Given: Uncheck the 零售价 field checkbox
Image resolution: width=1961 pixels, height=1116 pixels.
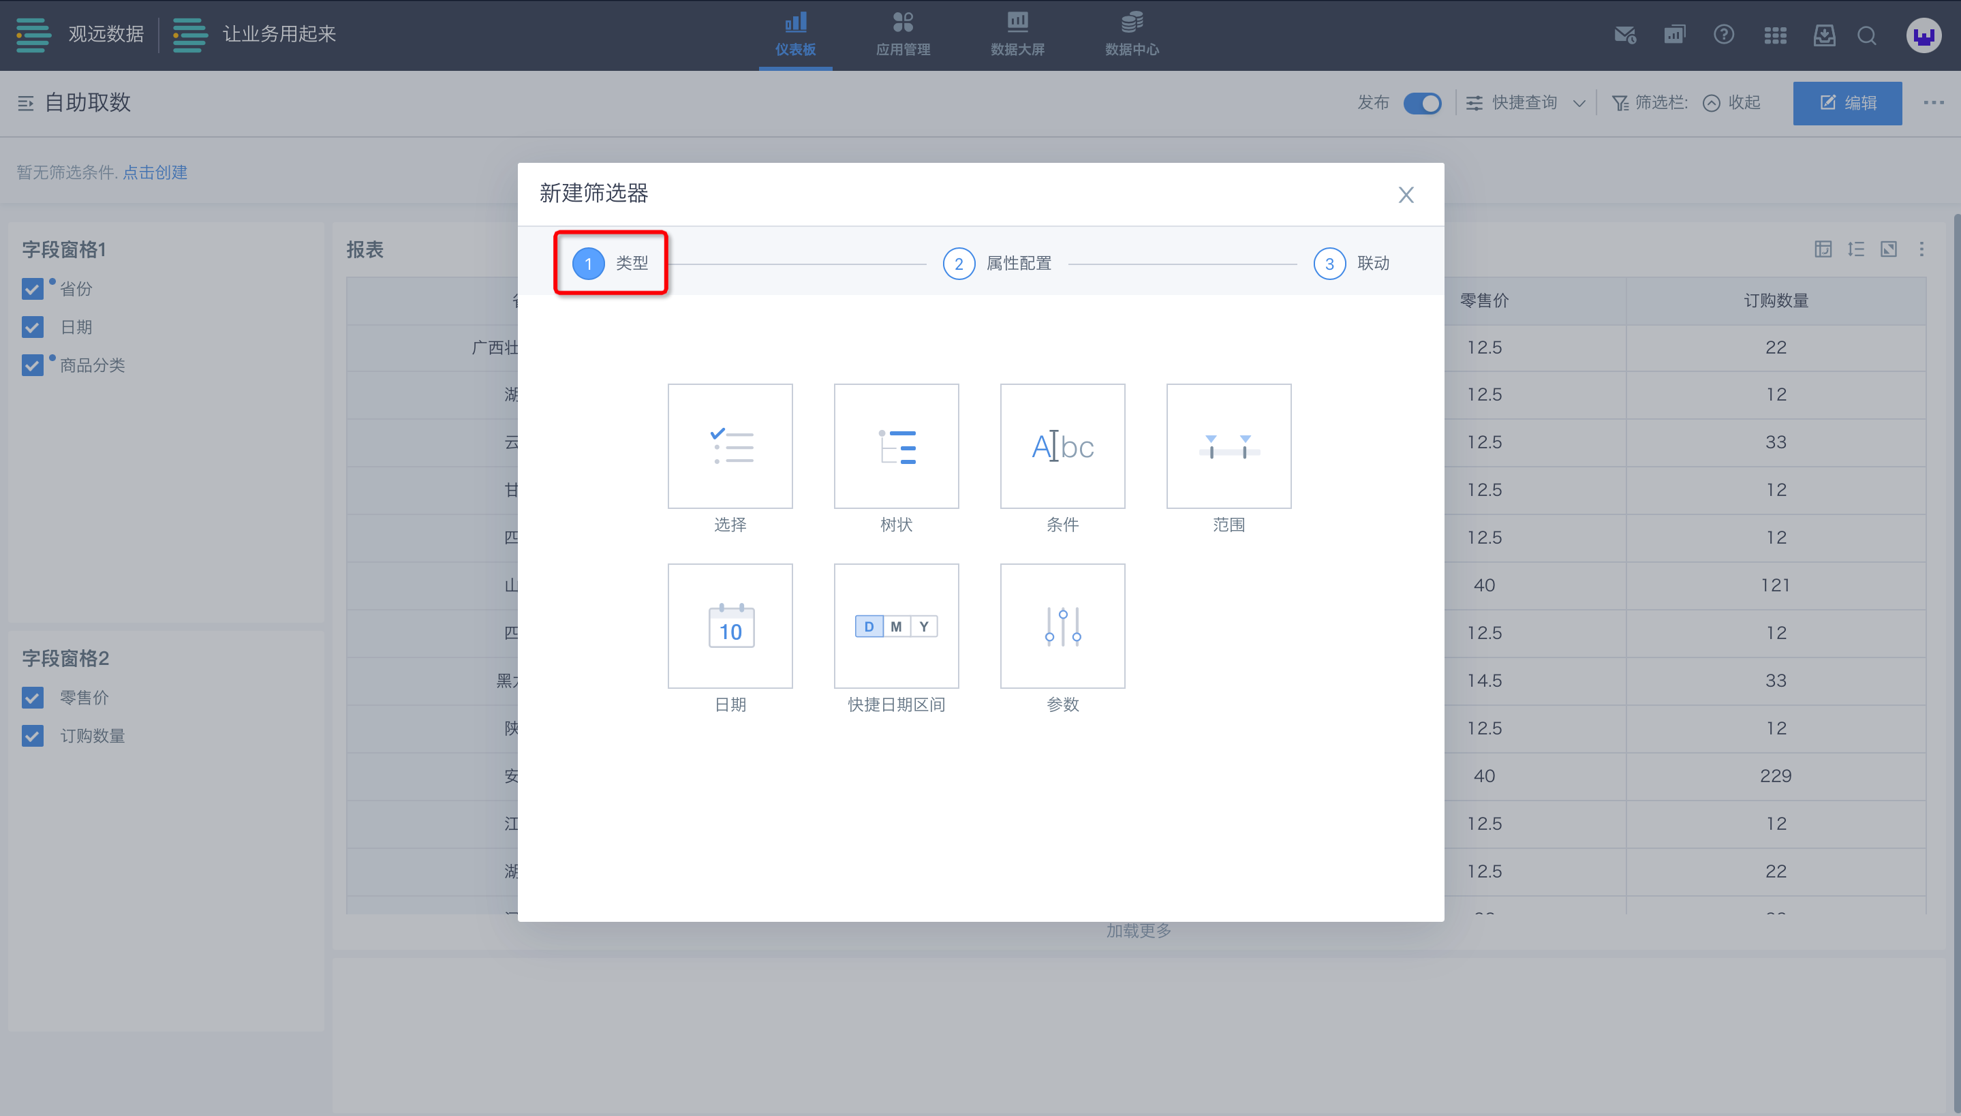Looking at the screenshot, I should [x=32, y=698].
